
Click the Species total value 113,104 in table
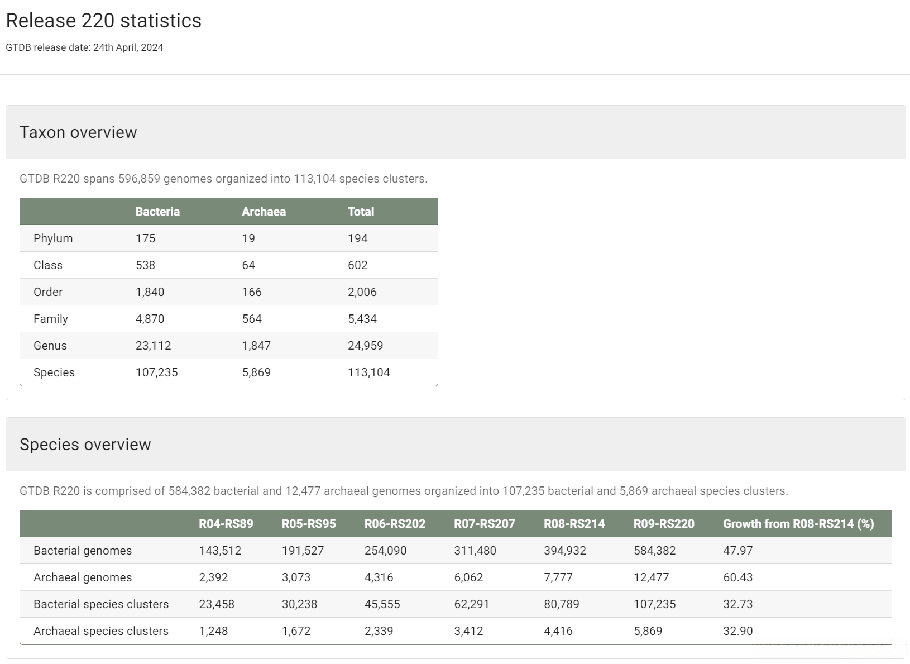point(368,372)
